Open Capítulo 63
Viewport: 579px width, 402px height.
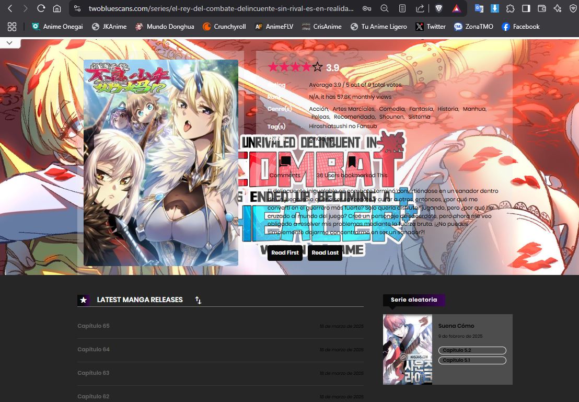[x=94, y=373]
